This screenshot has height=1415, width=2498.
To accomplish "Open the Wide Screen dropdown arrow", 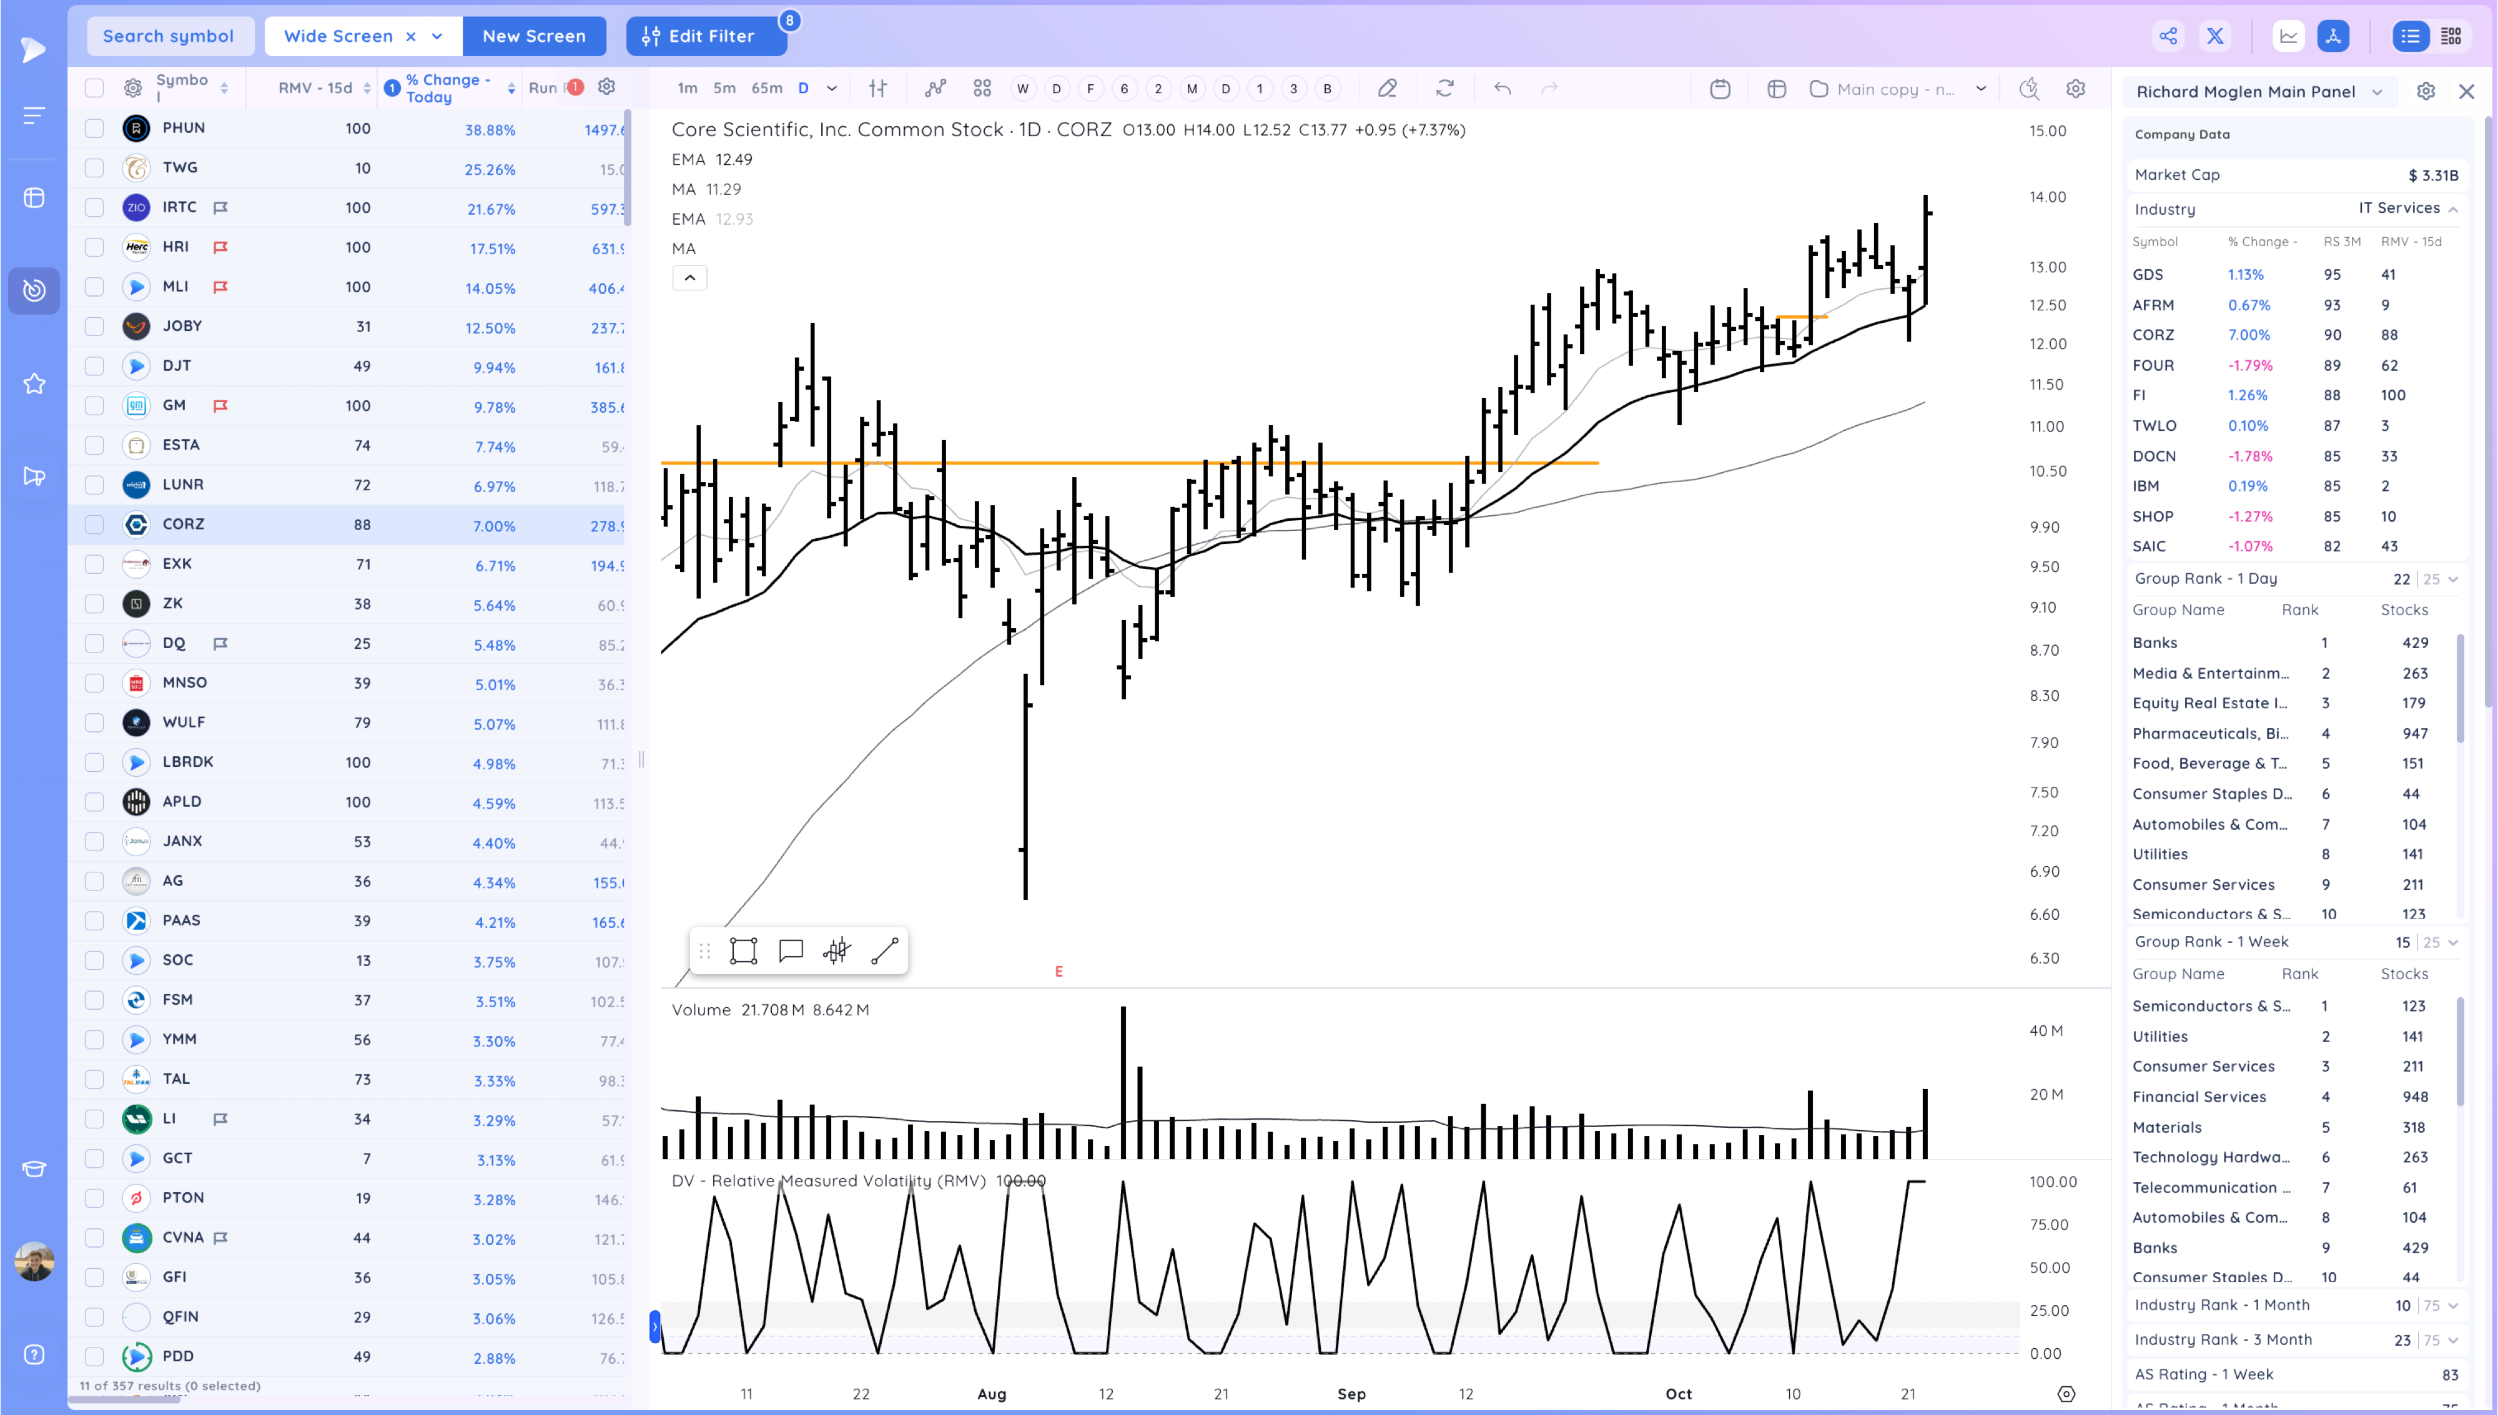I will (x=437, y=36).
